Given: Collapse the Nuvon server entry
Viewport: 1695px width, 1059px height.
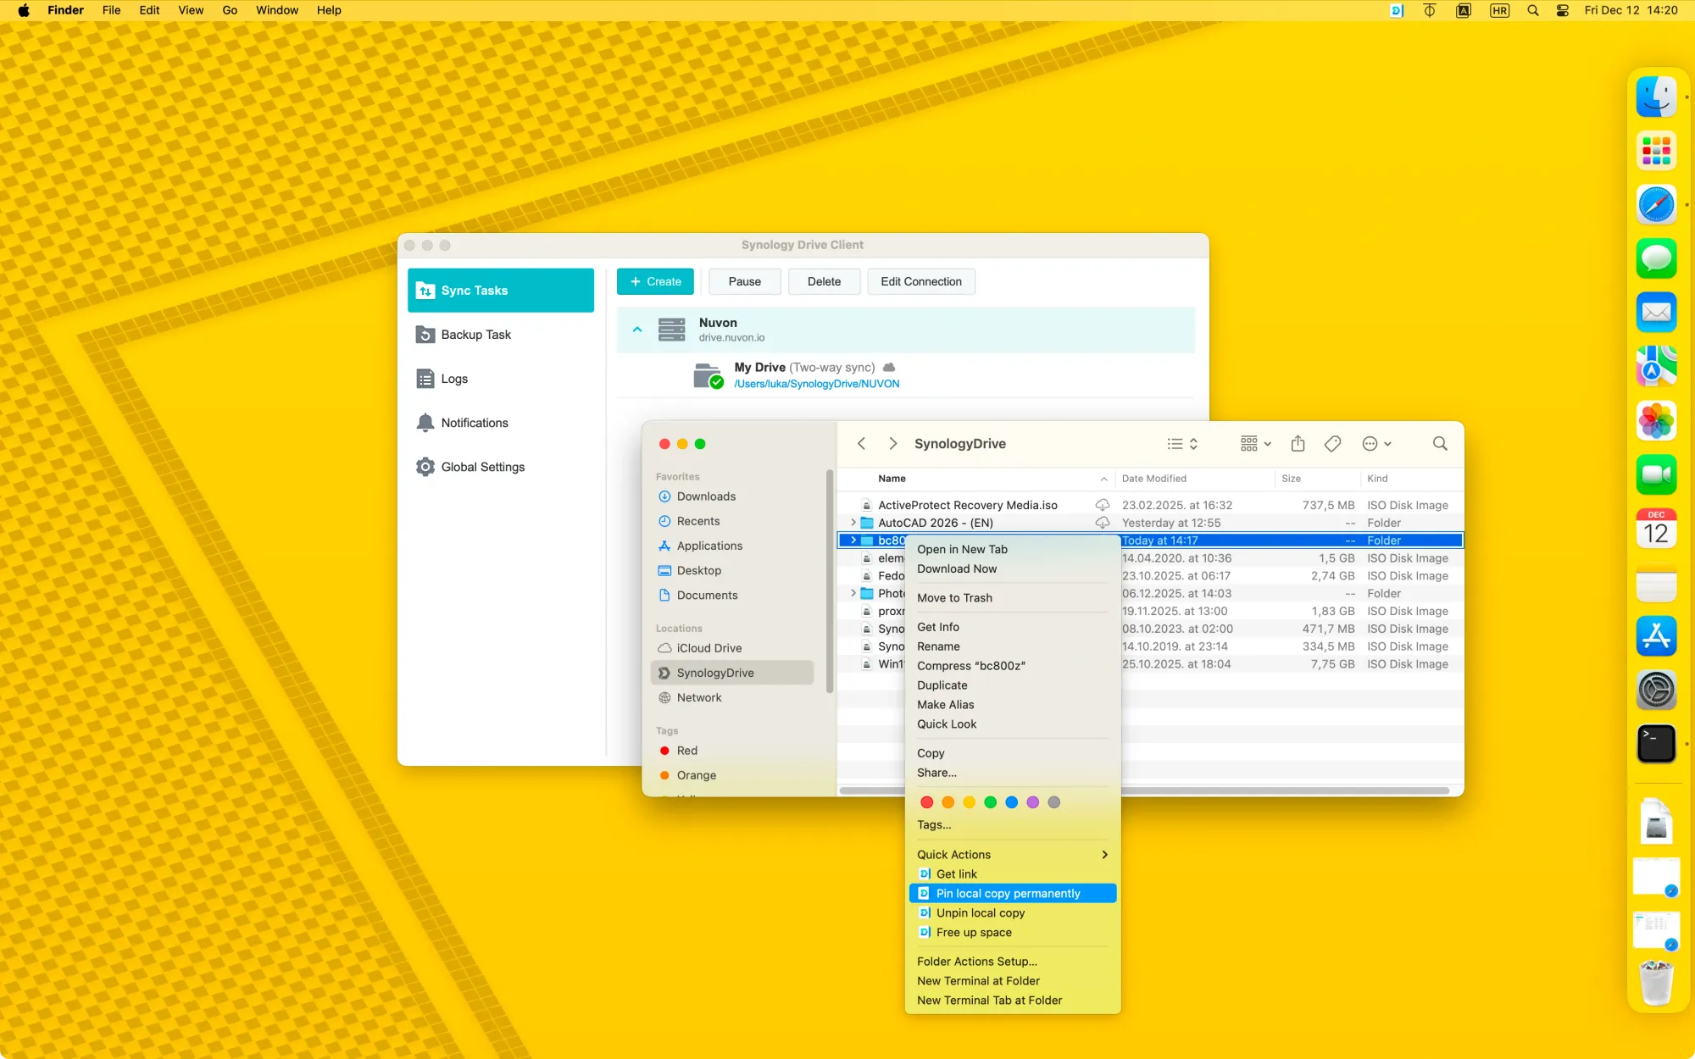Looking at the screenshot, I should pos(637,330).
